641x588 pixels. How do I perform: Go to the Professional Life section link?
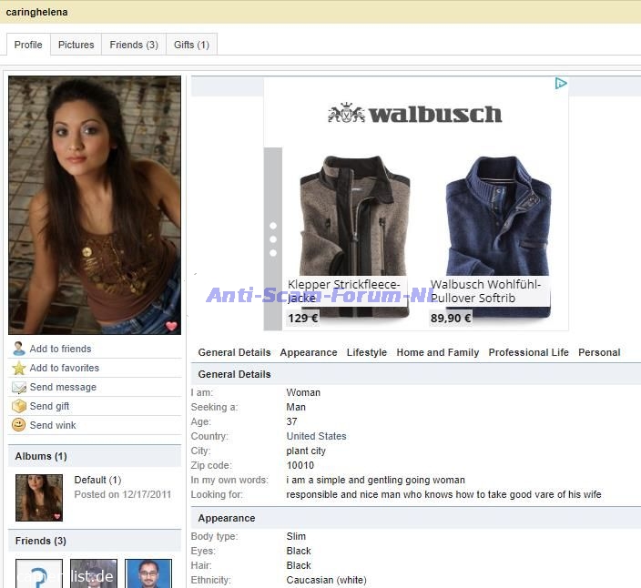[528, 352]
